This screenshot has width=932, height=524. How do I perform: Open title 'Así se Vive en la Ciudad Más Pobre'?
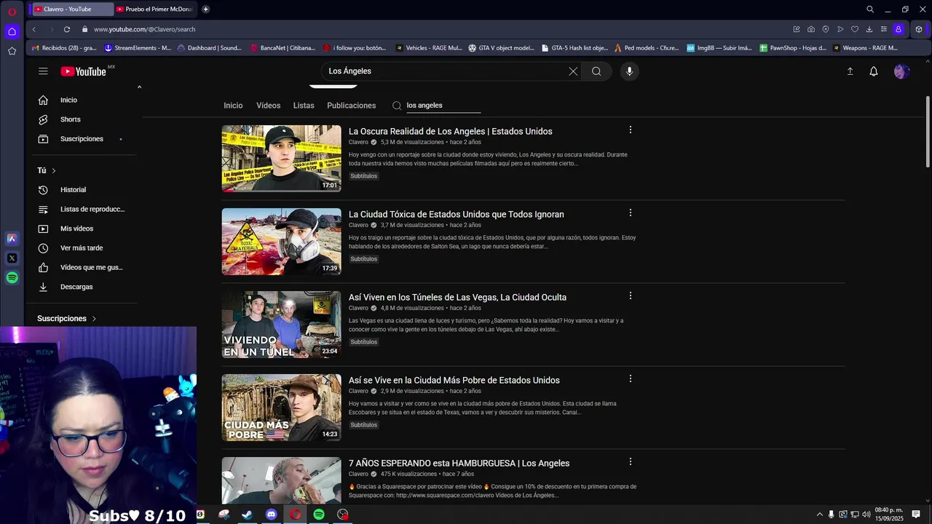454,381
